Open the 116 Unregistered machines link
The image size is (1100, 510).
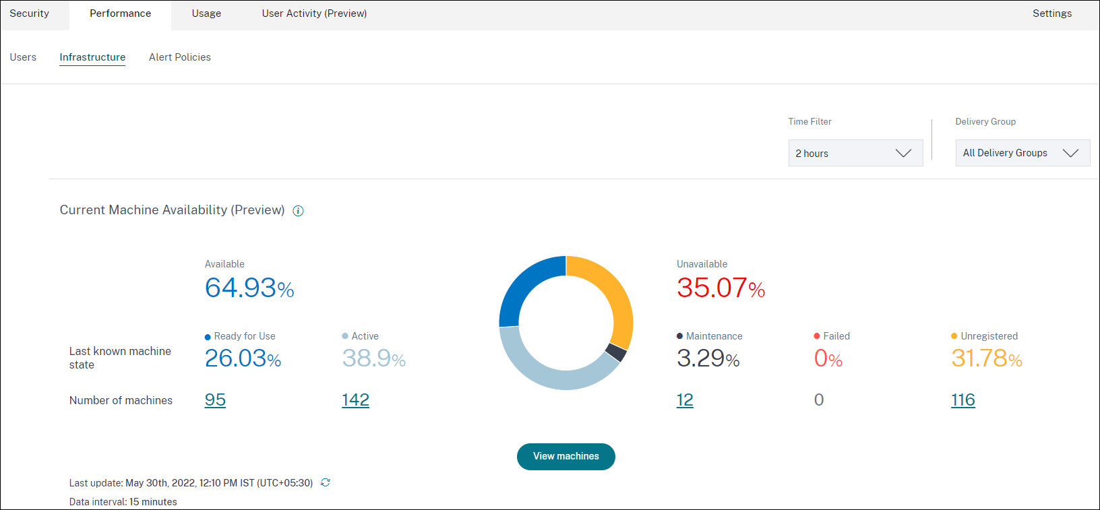(963, 400)
